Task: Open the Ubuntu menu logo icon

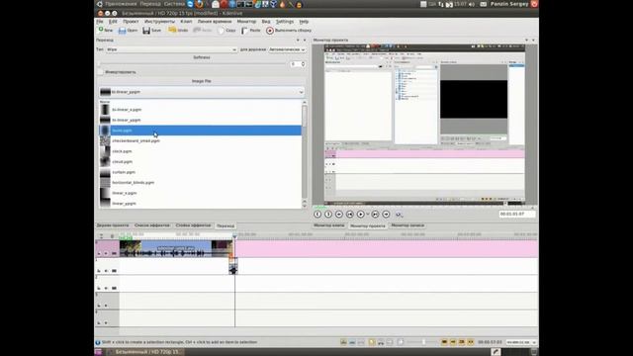Action: 100,4
